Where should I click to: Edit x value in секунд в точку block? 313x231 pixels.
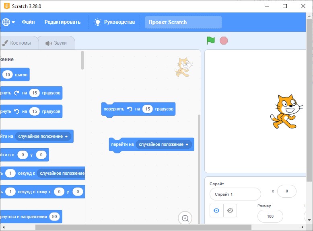coord(59,192)
